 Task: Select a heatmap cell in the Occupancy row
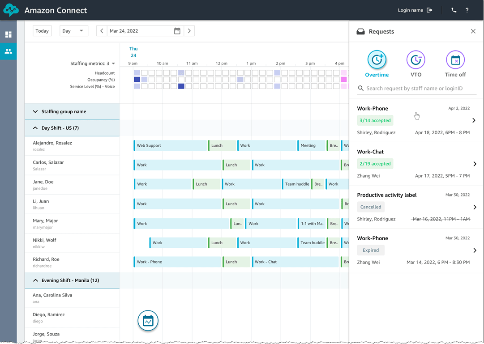point(137,80)
